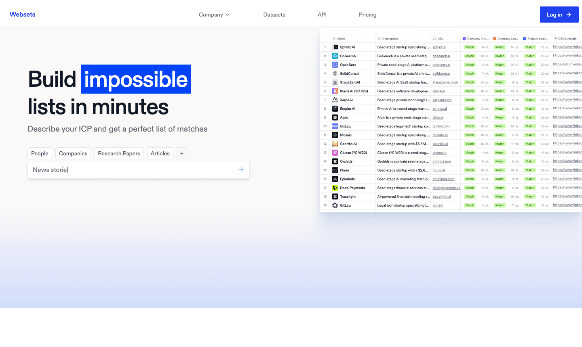Open the stagezeroai.com link

(x=445, y=82)
